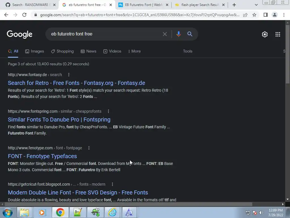Image resolution: width=290 pixels, height=218 pixels.
Task: Select the Images results tab
Action: (35, 51)
